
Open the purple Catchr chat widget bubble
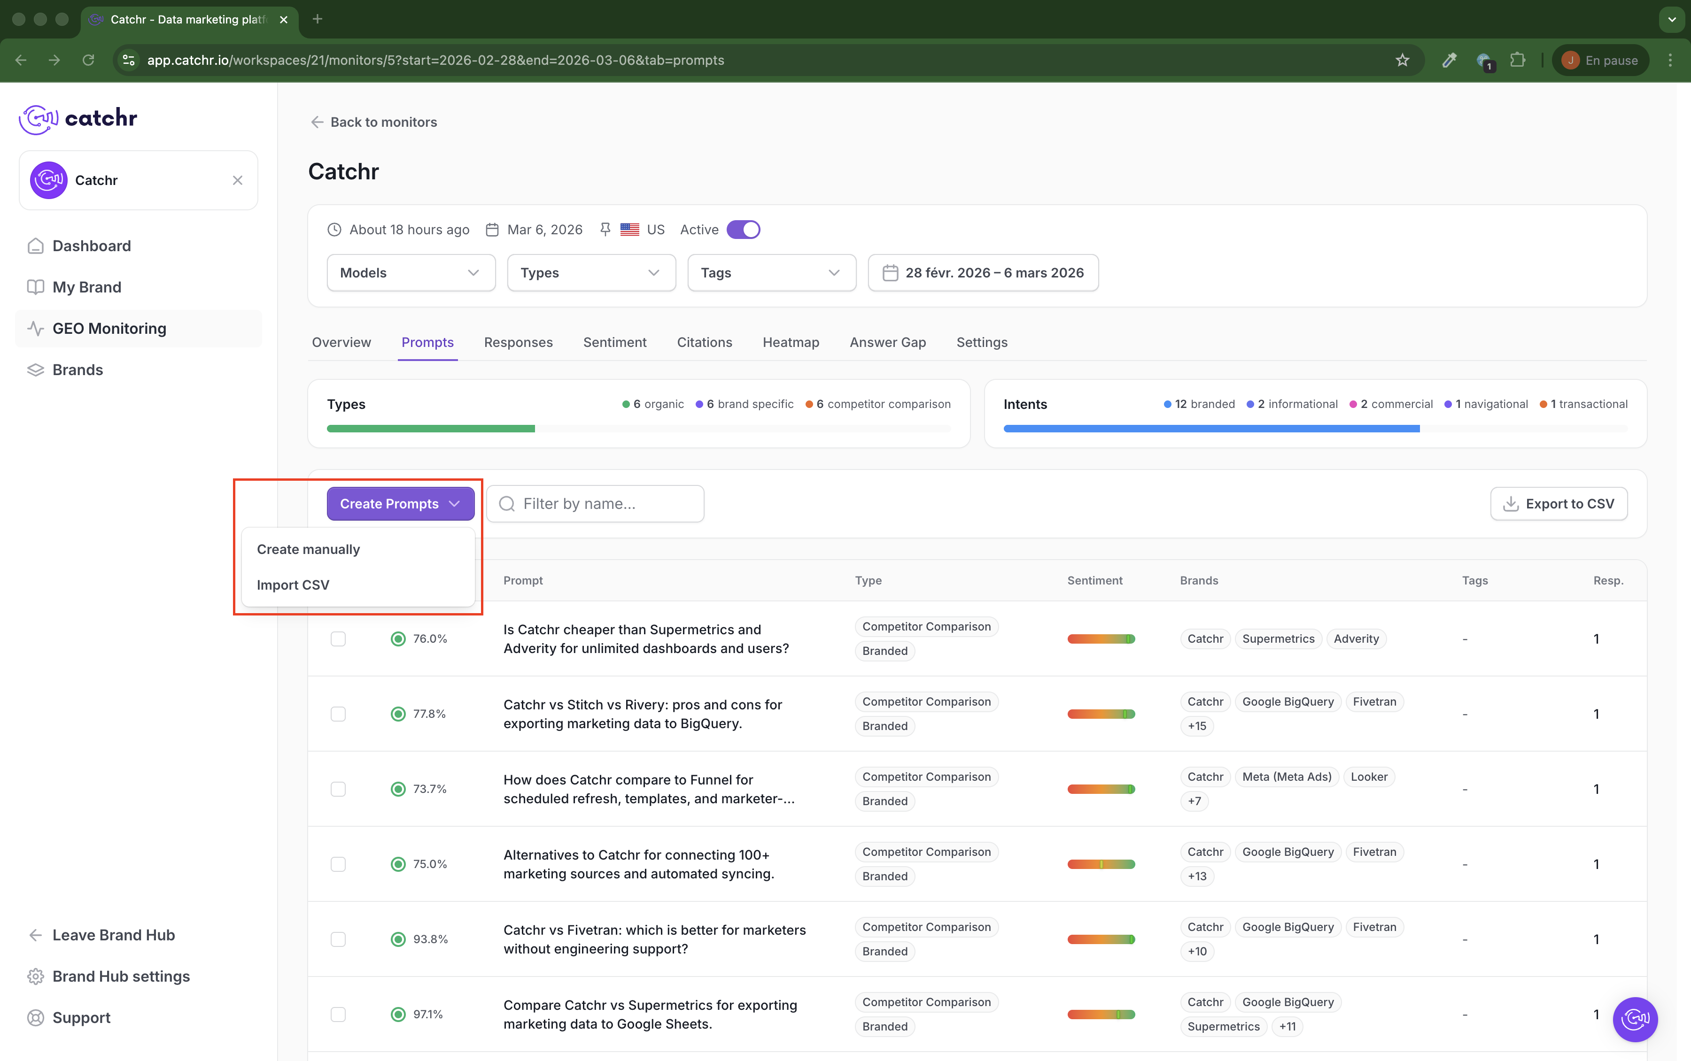1635,1019
